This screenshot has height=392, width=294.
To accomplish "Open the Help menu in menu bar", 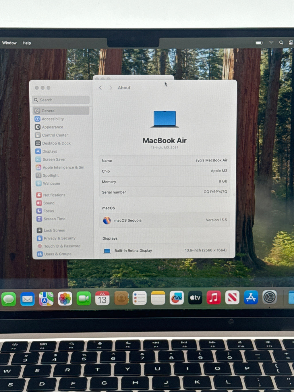I will pos(27,43).
